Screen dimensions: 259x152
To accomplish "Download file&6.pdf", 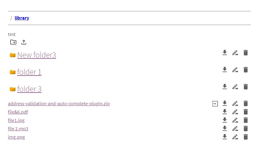I will coord(225,112).
